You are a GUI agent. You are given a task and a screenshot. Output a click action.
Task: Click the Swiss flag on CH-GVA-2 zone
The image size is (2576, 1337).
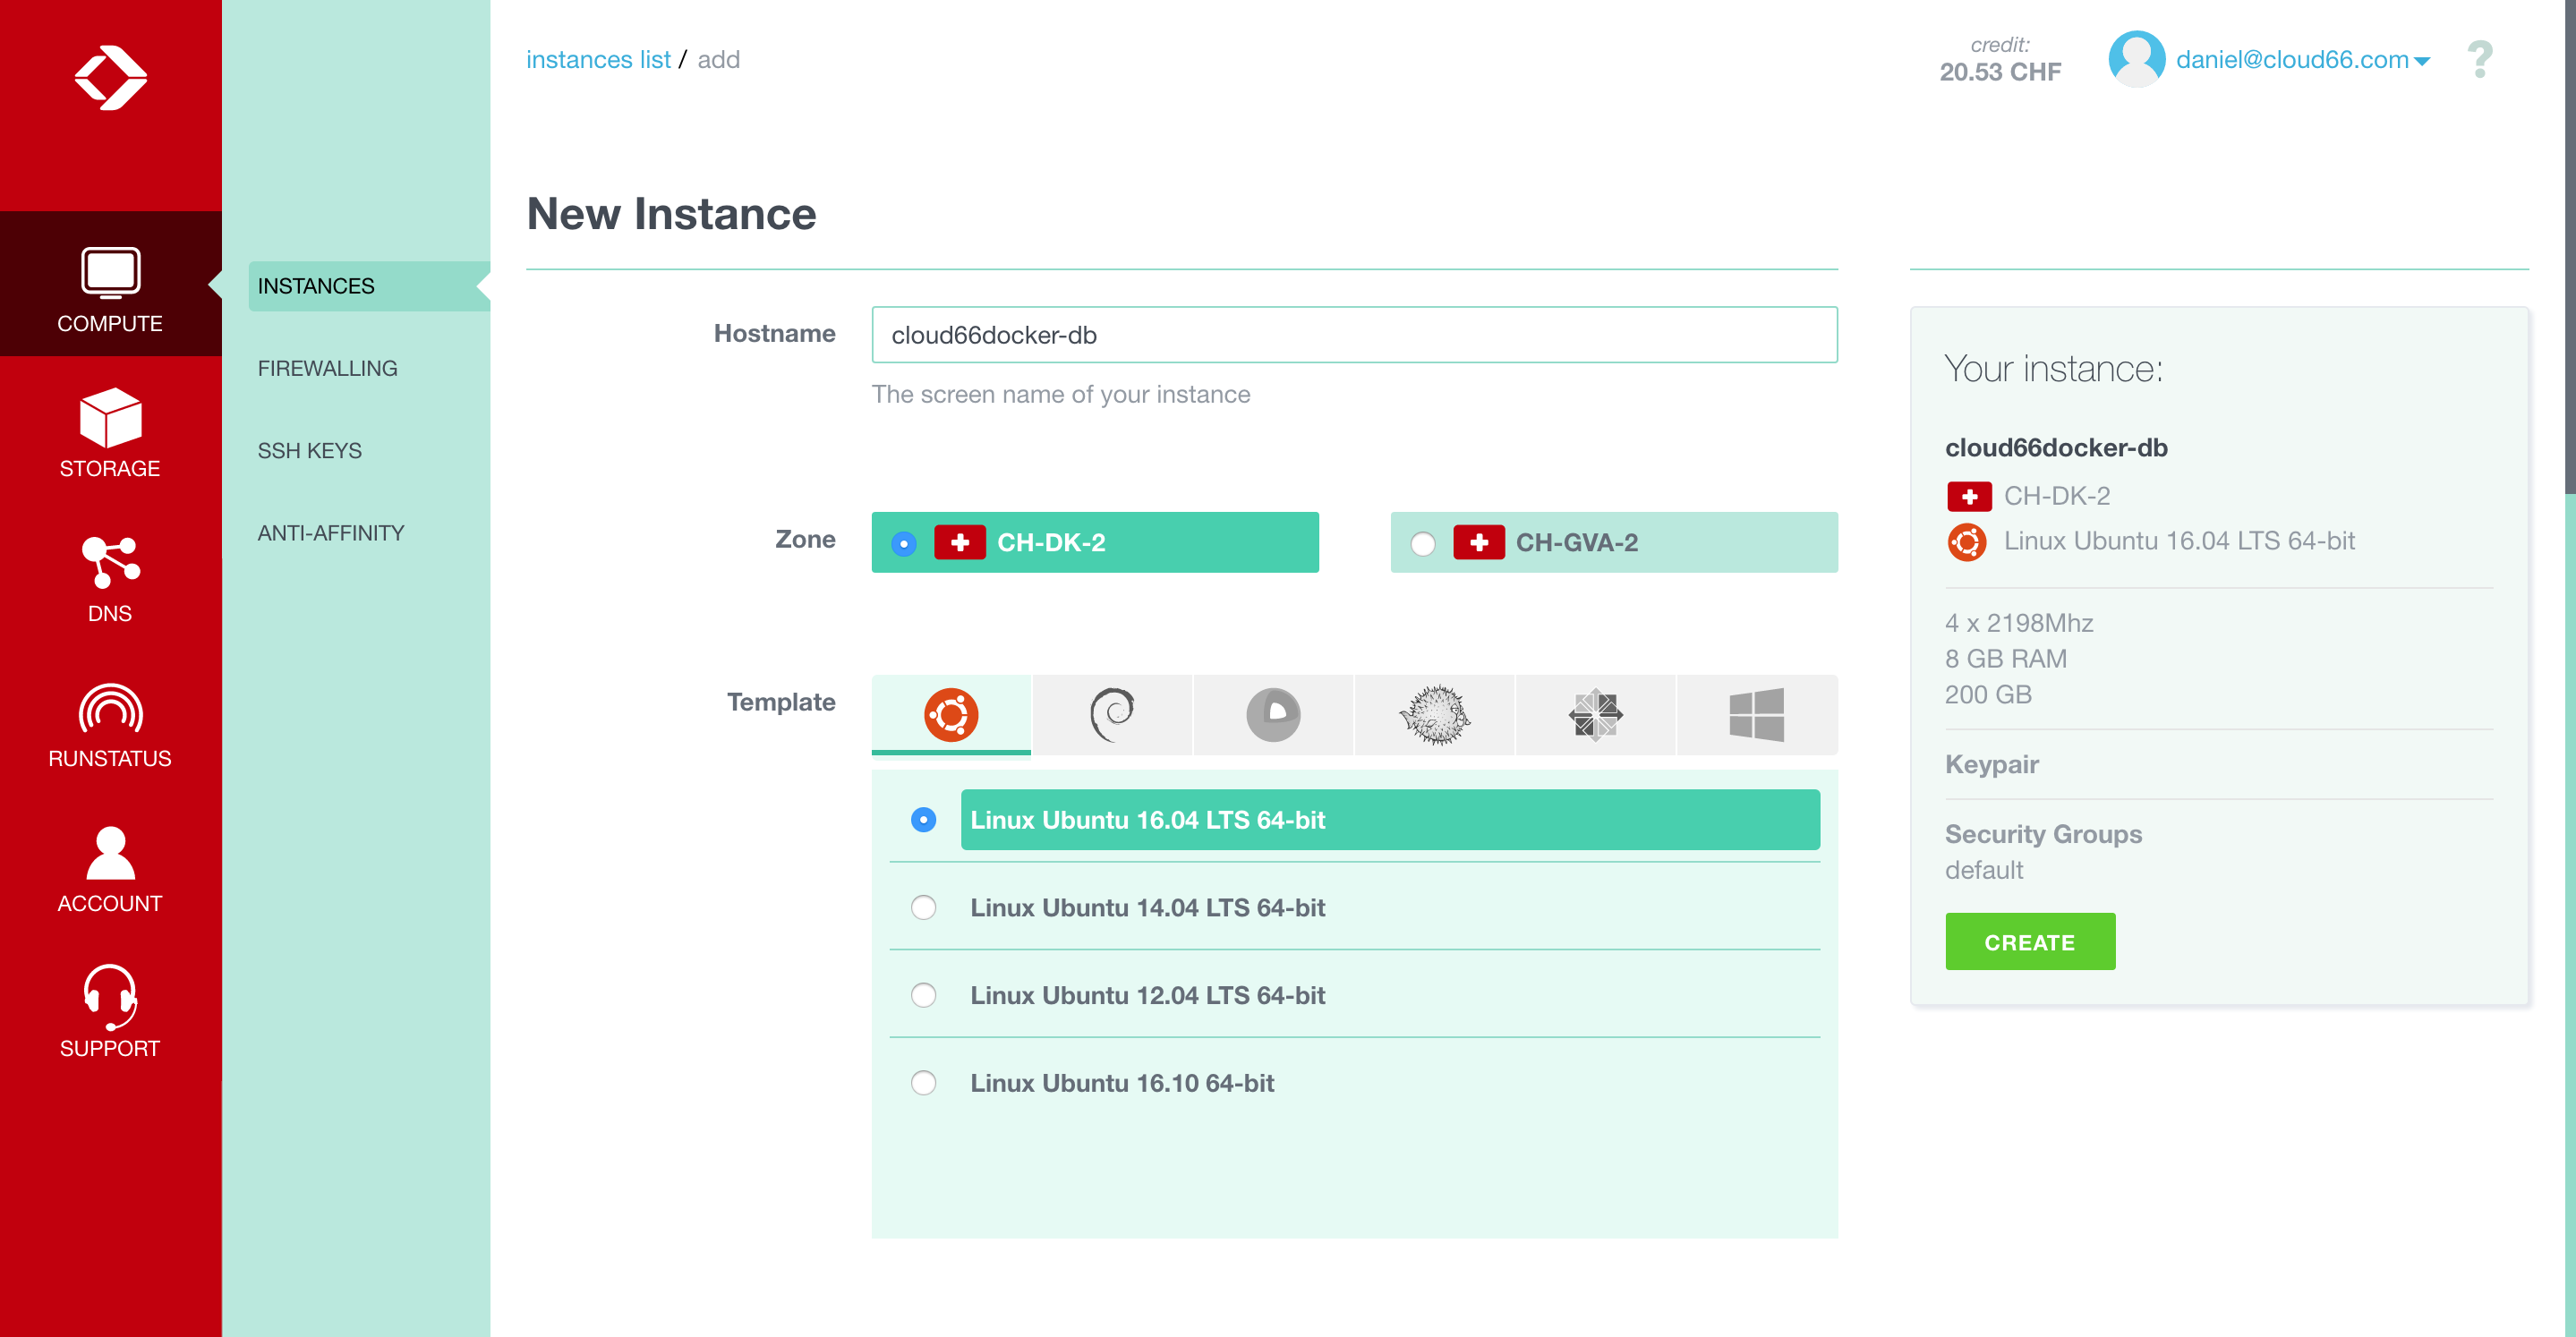(1479, 542)
